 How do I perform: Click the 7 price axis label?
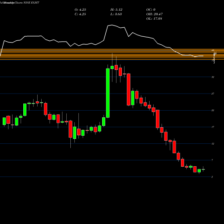point(212,160)
